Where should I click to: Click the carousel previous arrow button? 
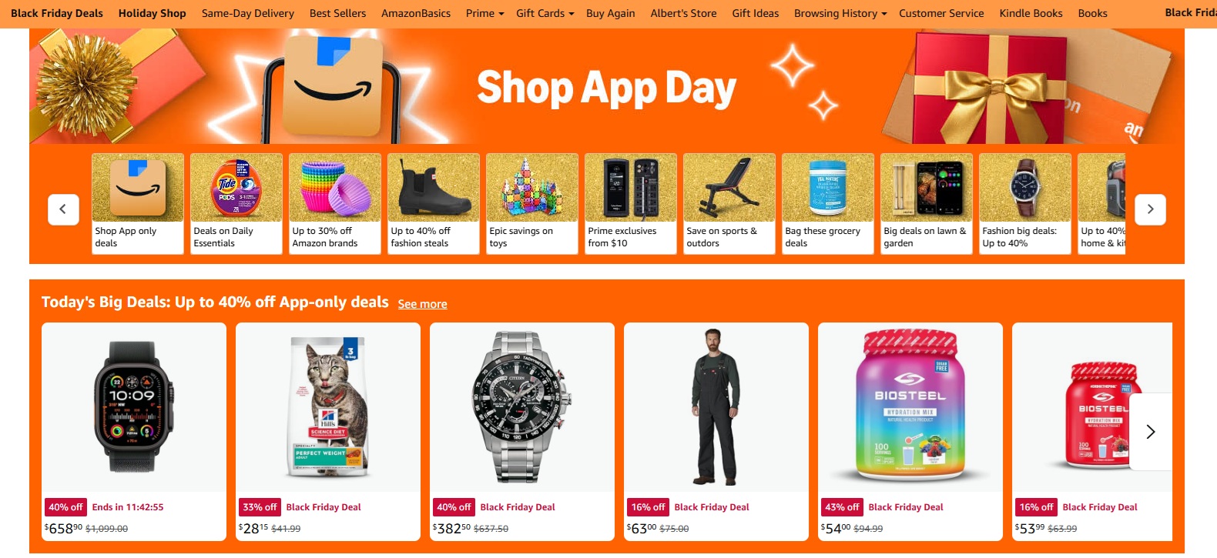pyautogui.click(x=63, y=209)
